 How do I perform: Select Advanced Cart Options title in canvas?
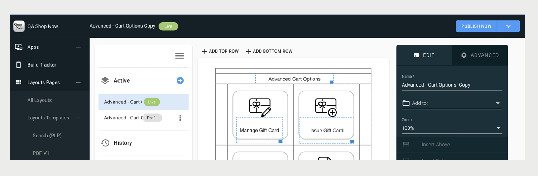294,79
